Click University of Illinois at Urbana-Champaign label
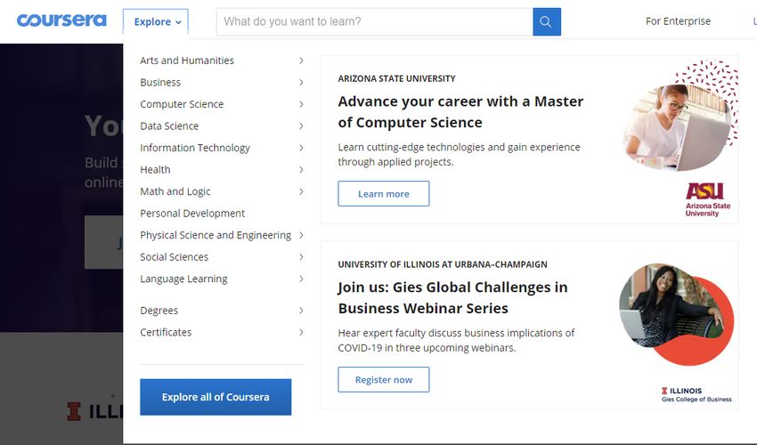The width and height of the screenshot is (757, 445). coord(443,264)
